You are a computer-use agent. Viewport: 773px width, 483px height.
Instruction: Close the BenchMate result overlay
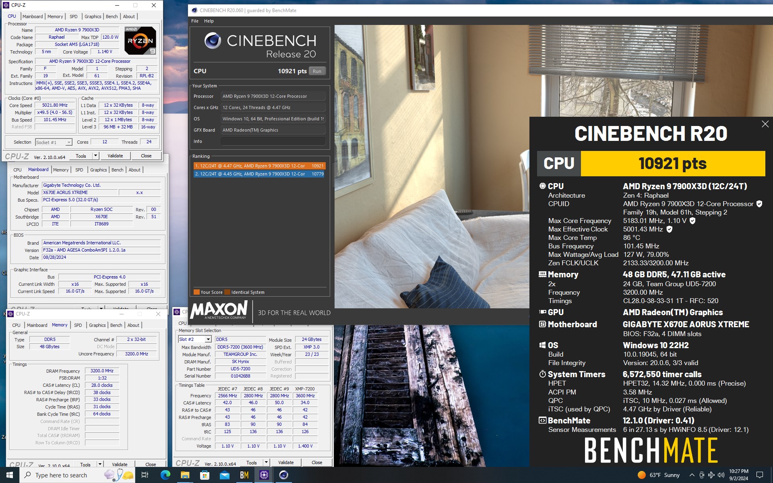[x=765, y=124]
